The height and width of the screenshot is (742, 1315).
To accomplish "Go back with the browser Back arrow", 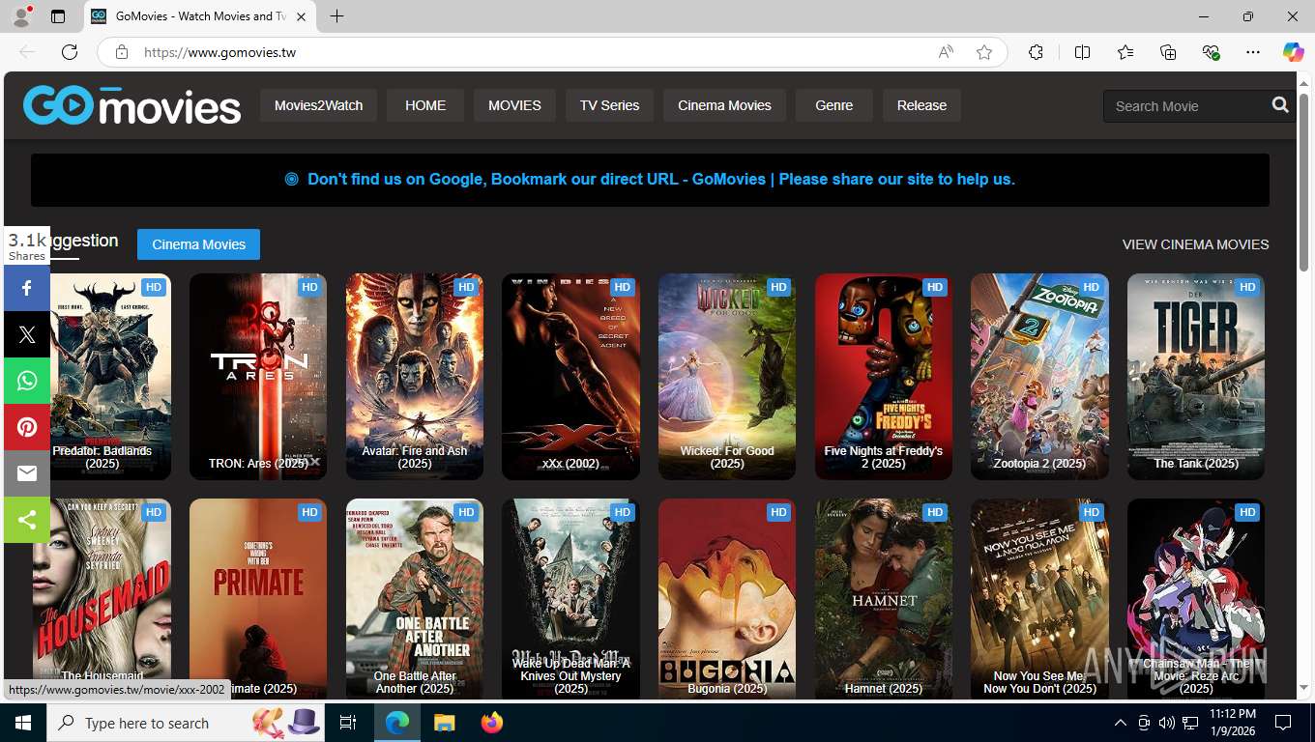I will coord(27,52).
